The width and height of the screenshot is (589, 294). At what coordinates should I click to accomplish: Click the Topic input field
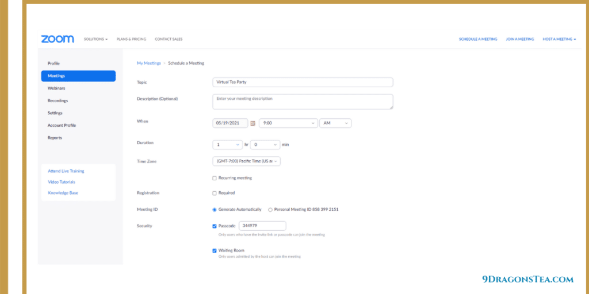303,82
